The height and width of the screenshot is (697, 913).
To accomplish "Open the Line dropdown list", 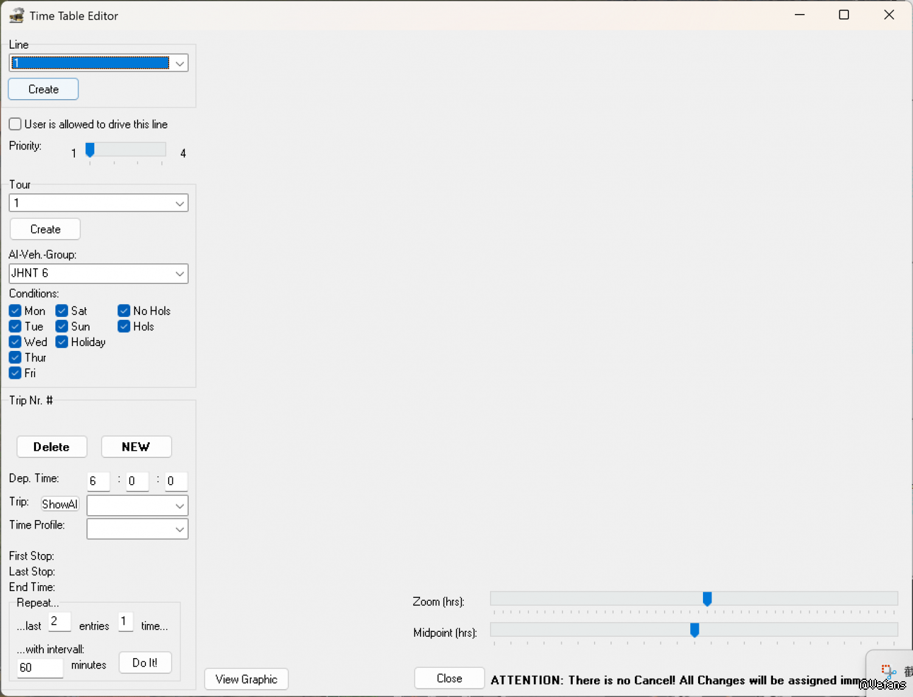I will tap(180, 63).
